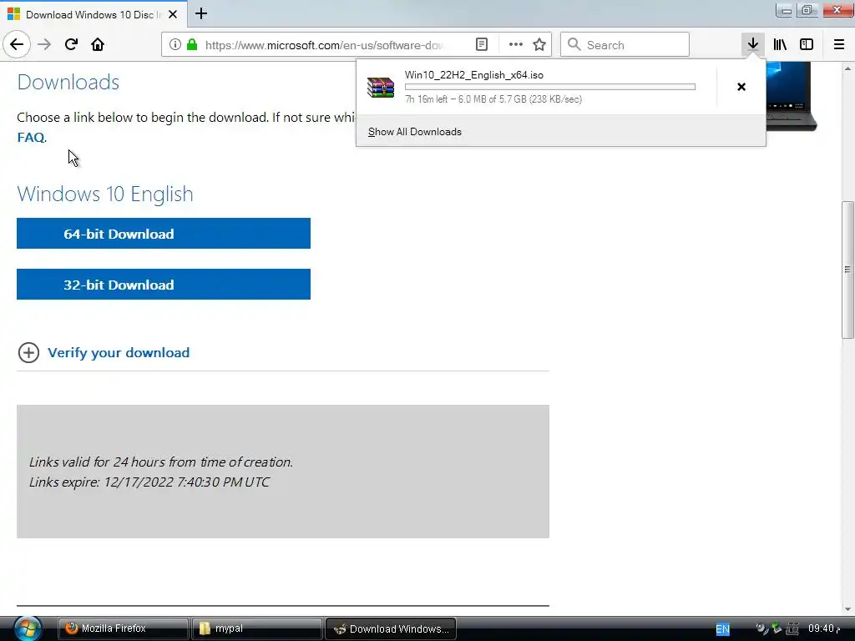Viewport: 855px width, 641px height.
Task: Click the page vertical scrollbar thumb
Action: click(x=847, y=270)
